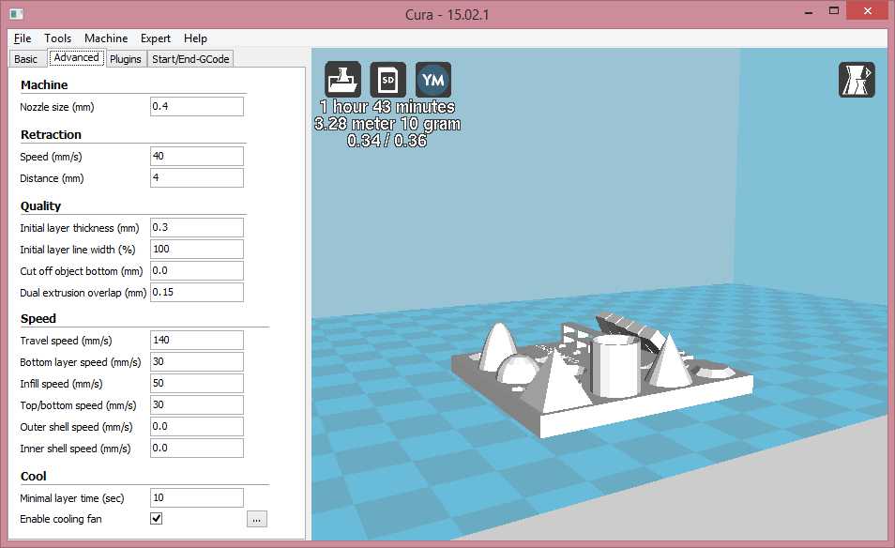The height and width of the screenshot is (548, 895).
Task: Click the Minimal layer time field
Action: click(x=196, y=498)
